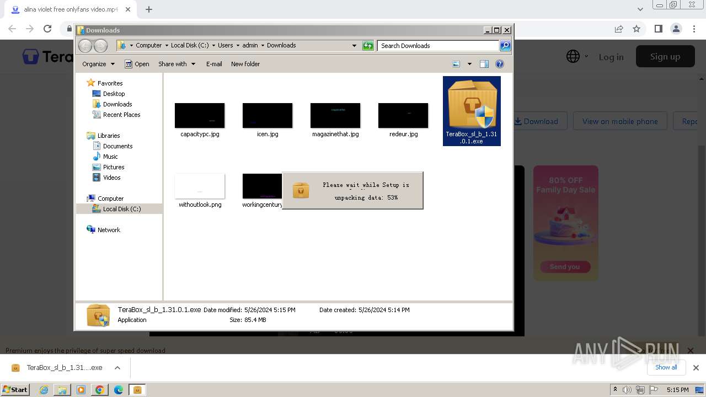Click Chrome's back navigation arrow
This screenshot has height=397, width=706.
[12, 29]
